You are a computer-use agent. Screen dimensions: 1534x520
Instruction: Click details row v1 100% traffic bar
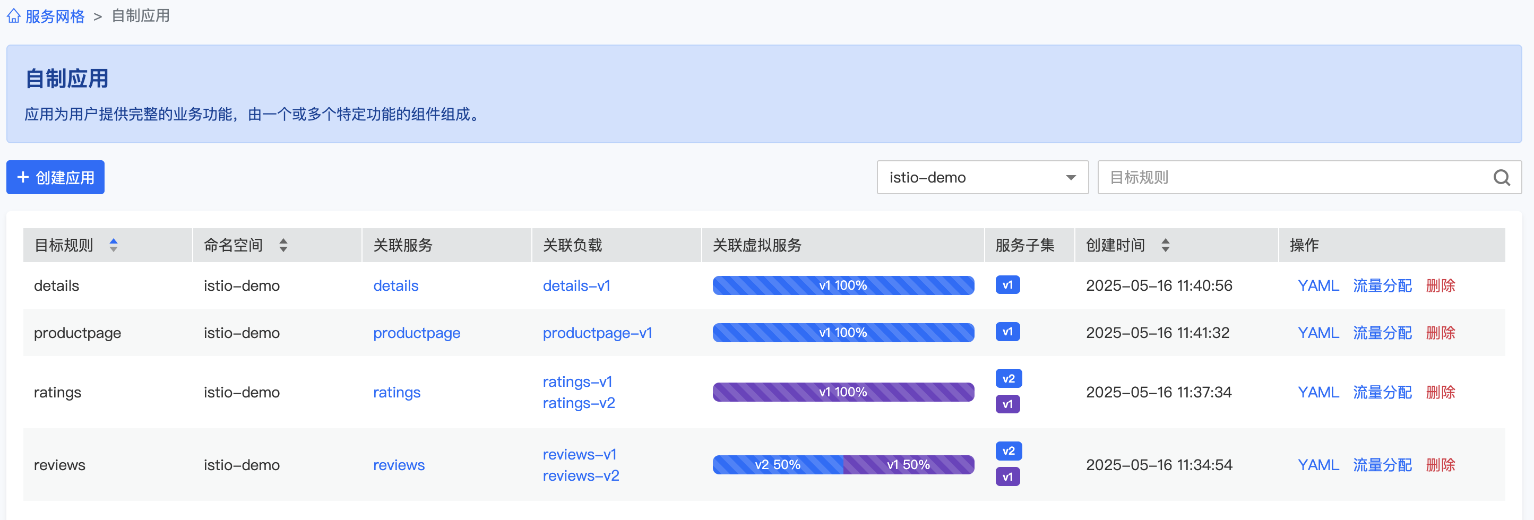[843, 285]
